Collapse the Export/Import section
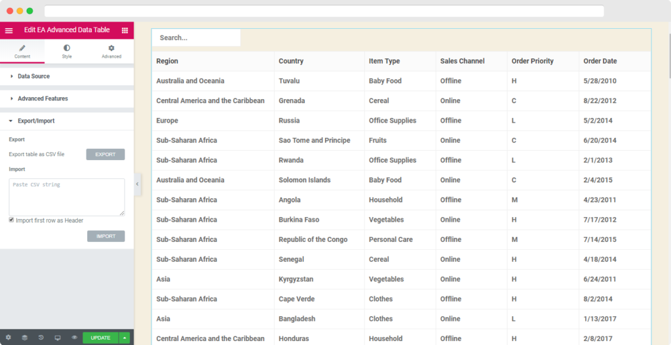The image size is (671, 345). tap(67, 121)
